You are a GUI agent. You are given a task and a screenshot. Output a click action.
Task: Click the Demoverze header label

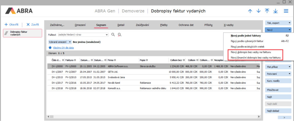coord(133,11)
